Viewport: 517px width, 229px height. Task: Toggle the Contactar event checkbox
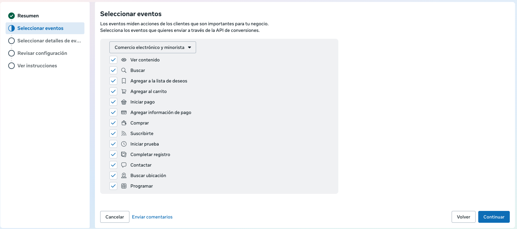tap(113, 165)
